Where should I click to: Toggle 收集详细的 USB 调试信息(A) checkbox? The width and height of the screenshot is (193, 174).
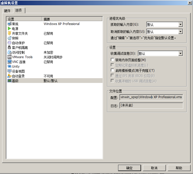click(x=112, y=81)
